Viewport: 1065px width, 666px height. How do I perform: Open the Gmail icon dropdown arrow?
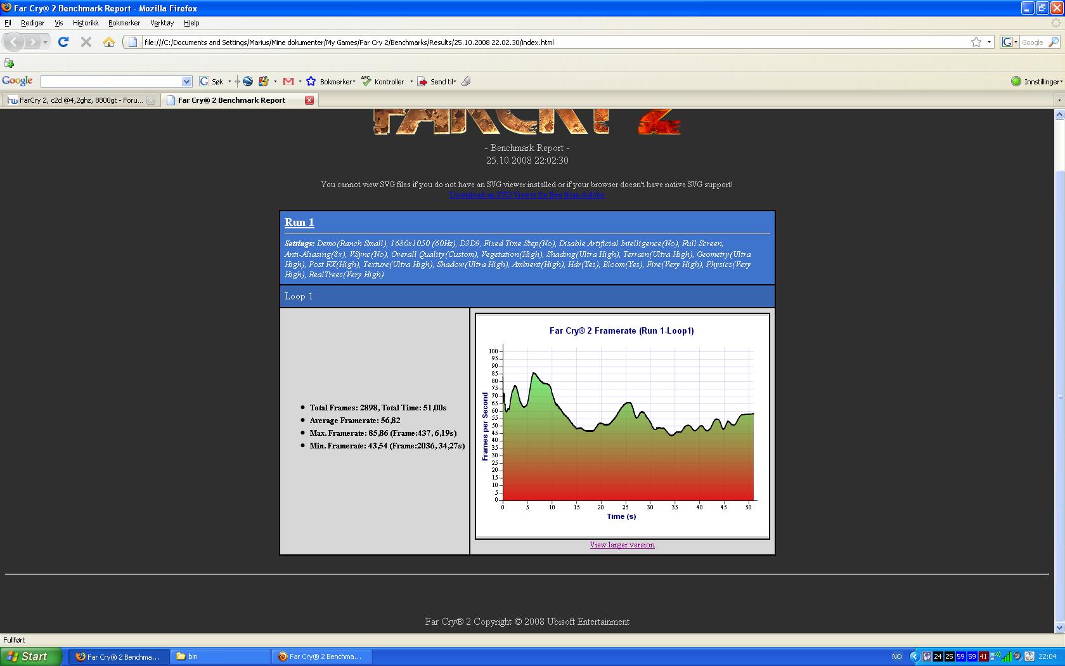300,81
